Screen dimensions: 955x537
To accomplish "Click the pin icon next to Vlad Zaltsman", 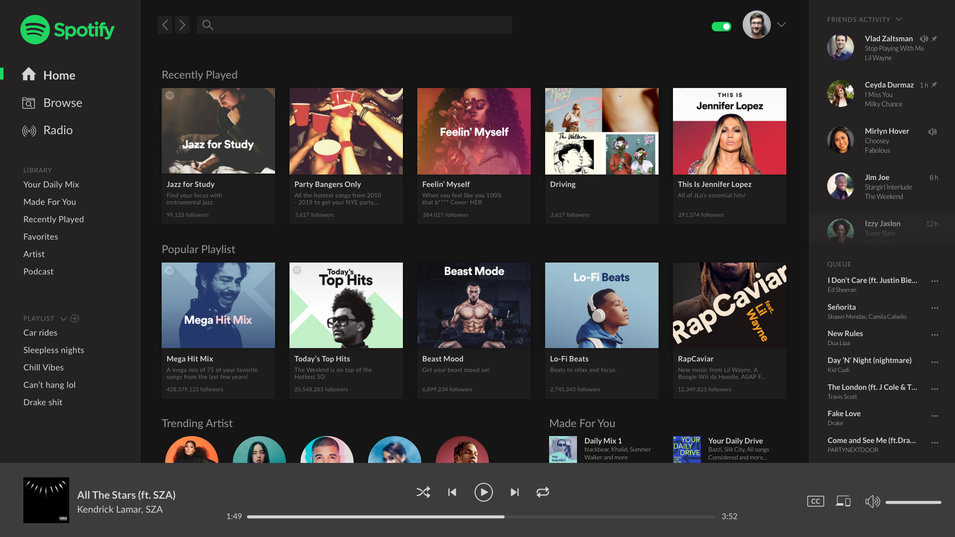I will (x=934, y=39).
